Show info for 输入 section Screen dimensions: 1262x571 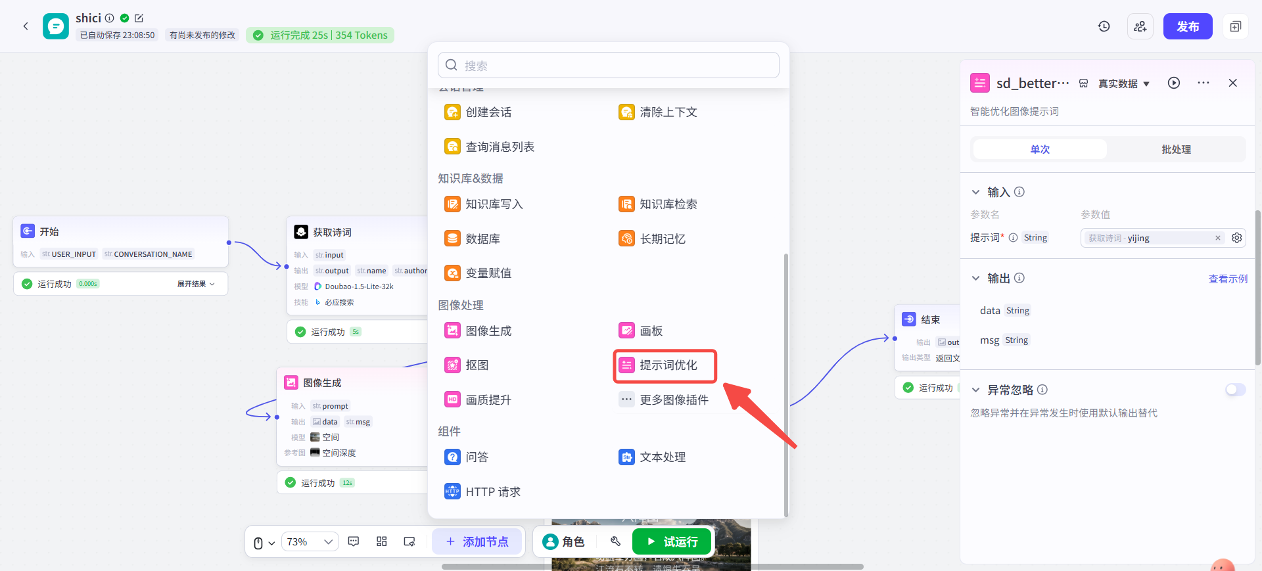pyautogui.click(x=1019, y=192)
